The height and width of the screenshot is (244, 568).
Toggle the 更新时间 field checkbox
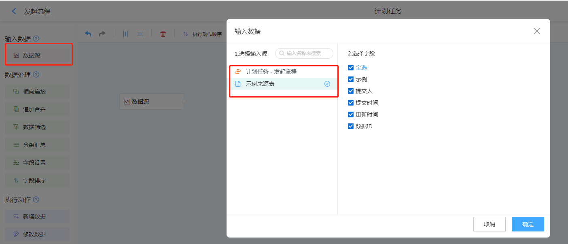pyautogui.click(x=351, y=115)
